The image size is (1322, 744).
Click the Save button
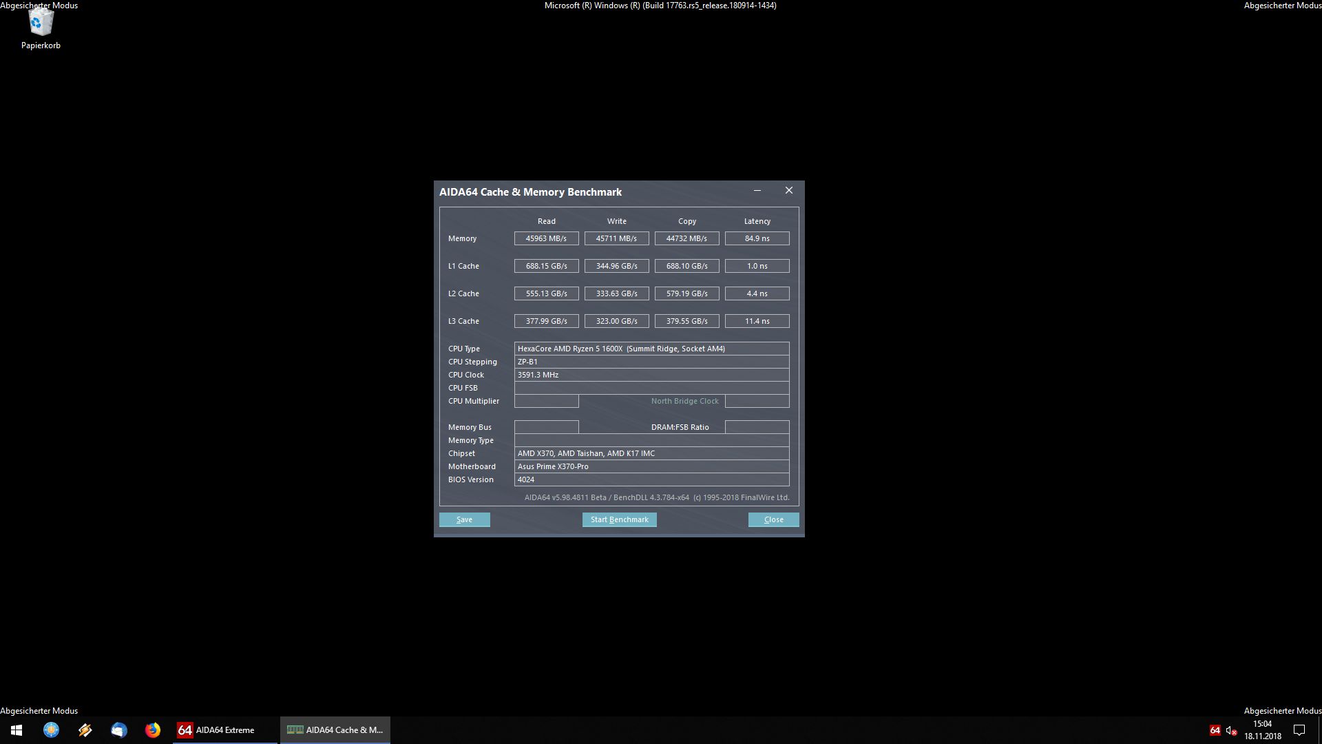coord(464,519)
